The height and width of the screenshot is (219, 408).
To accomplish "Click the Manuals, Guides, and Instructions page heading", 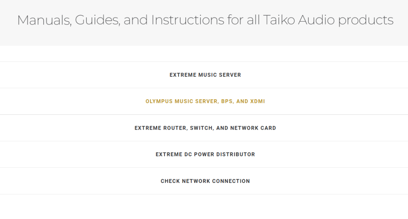I will tap(205, 20).
